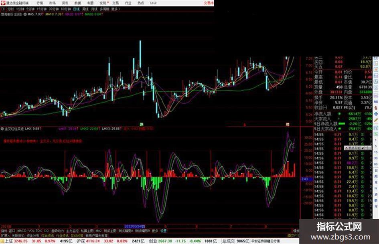Open the 资讯 menu

pos(65,3)
